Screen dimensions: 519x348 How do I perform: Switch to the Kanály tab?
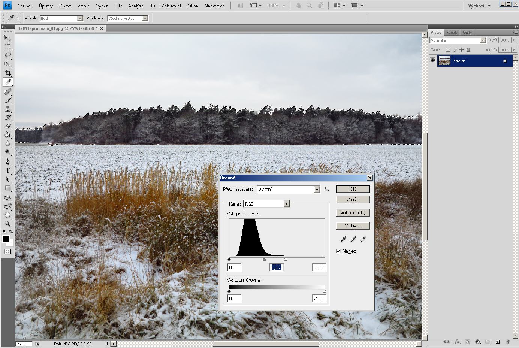pos(452,32)
